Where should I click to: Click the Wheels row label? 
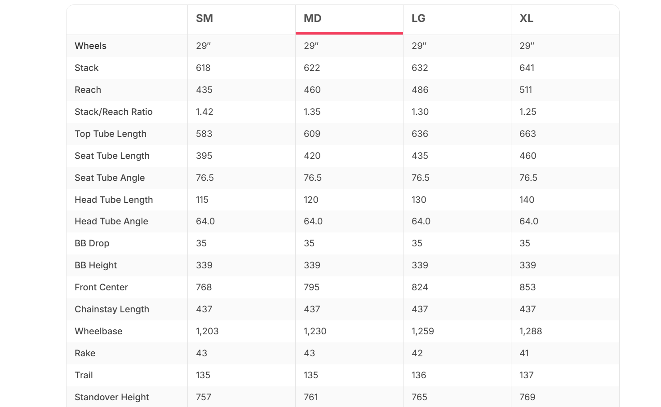(x=90, y=46)
